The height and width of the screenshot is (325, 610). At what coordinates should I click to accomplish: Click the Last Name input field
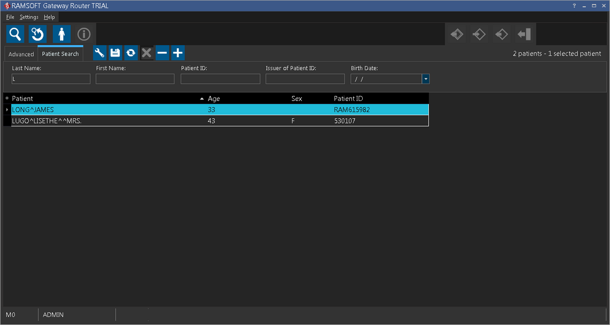(x=51, y=79)
